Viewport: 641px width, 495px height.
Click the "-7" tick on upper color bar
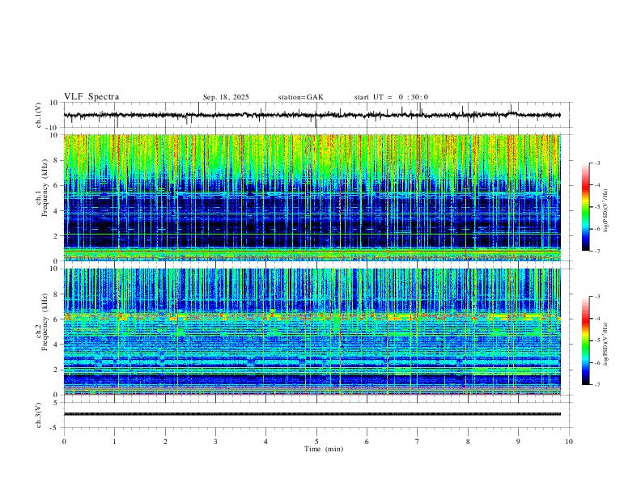point(596,251)
